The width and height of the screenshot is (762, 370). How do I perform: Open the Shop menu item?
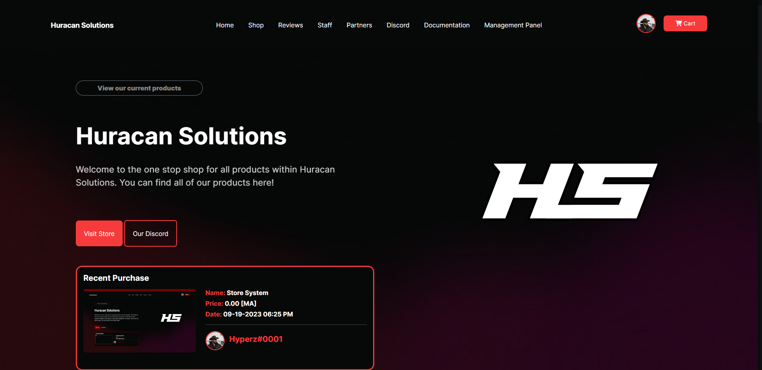point(256,25)
